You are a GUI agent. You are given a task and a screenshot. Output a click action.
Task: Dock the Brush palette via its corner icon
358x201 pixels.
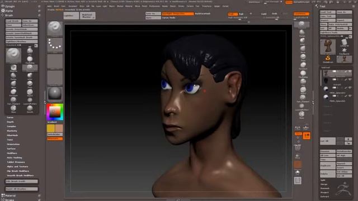pos(39,15)
